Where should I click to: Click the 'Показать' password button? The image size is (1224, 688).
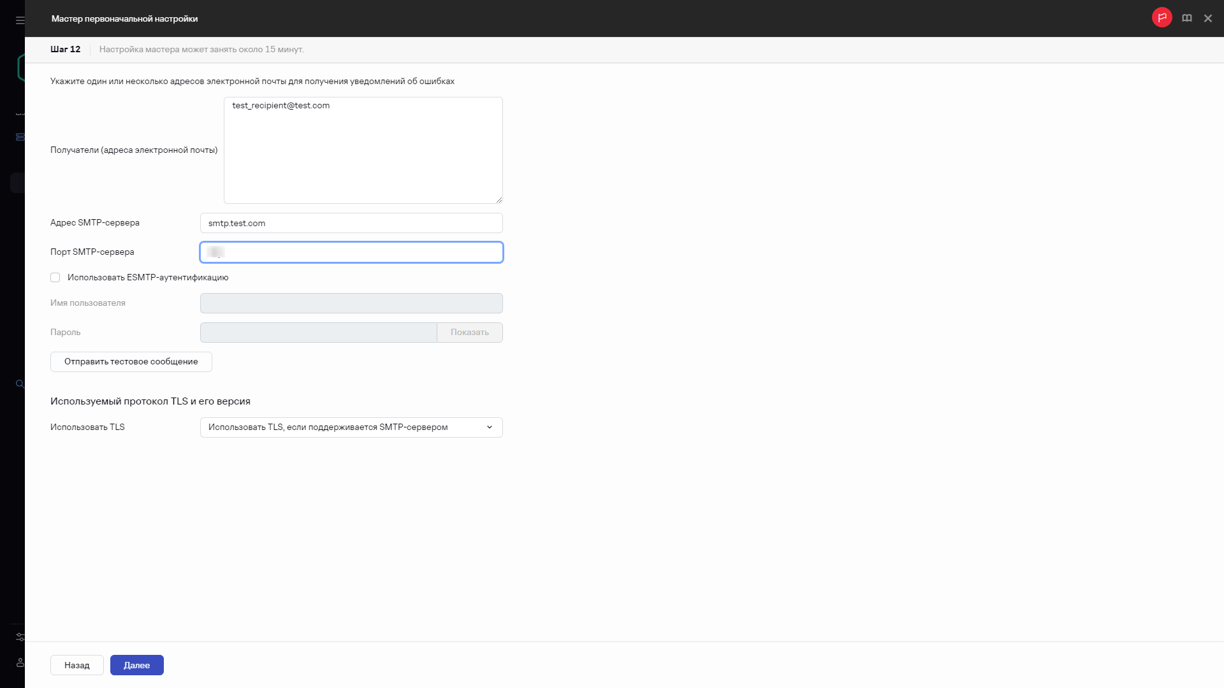(469, 333)
